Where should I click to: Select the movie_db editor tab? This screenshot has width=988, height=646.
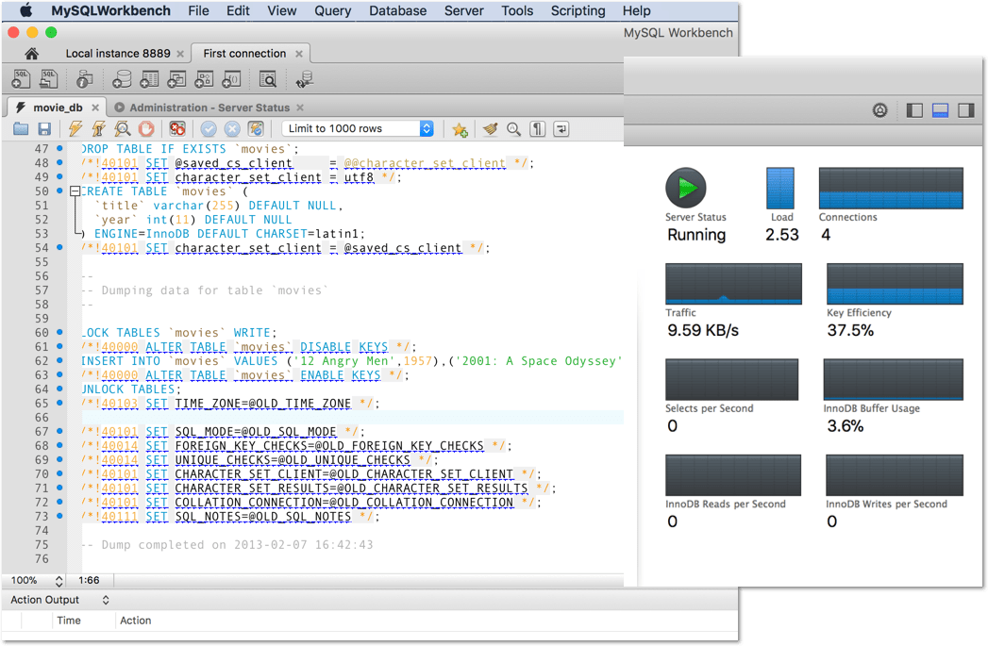point(58,108)
